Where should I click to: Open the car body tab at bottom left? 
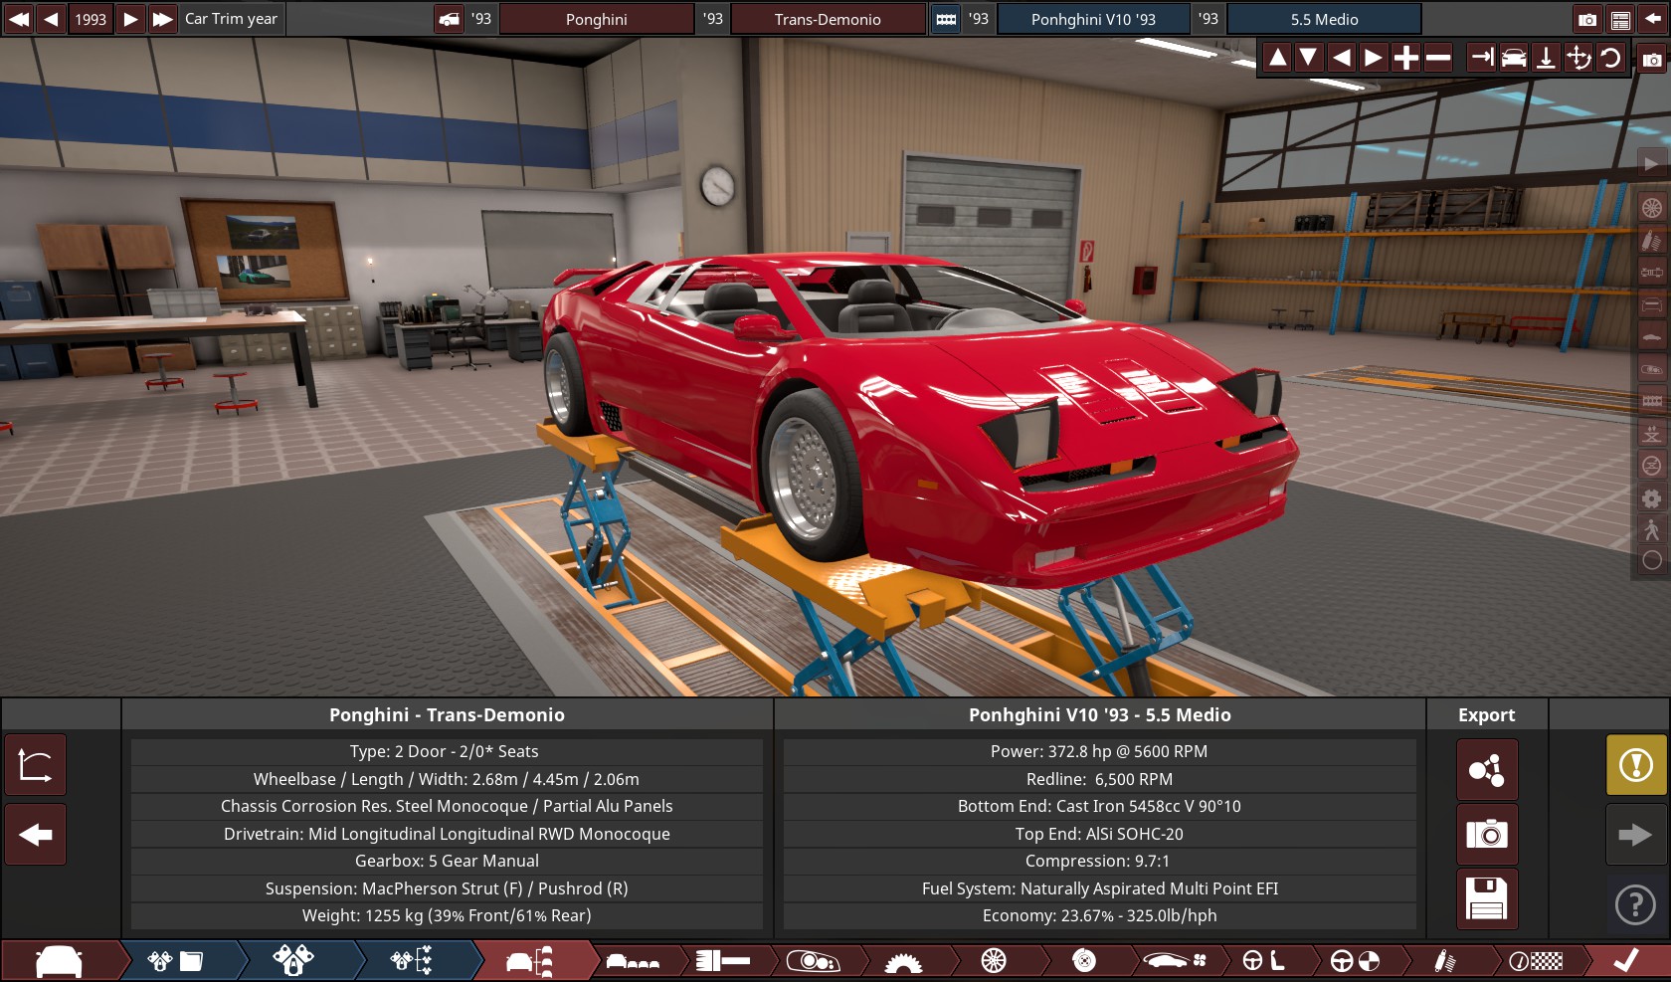[x=60, y=961]
